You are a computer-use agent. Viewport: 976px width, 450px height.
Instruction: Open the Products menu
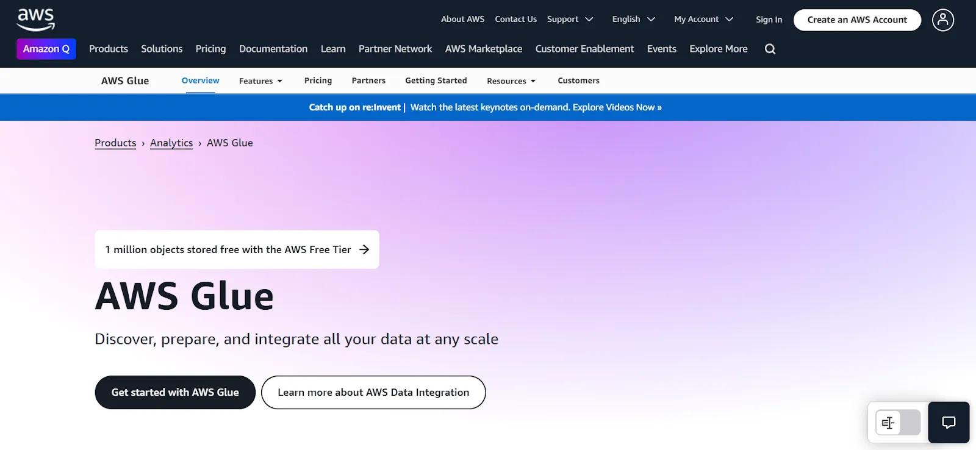109,49
